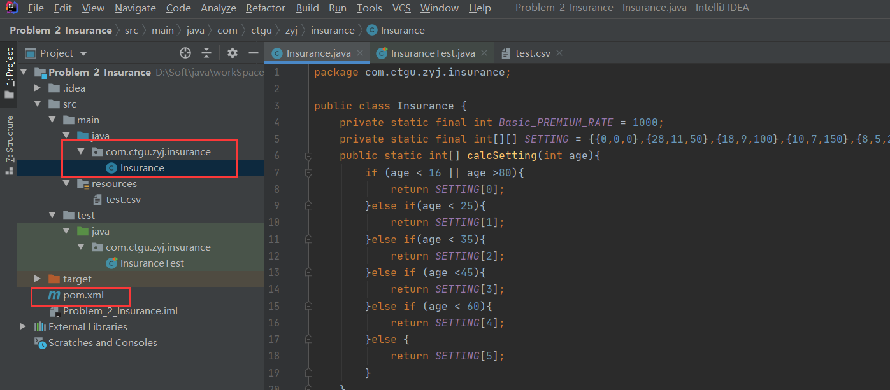Image resolution: width=890 pixels, height=390 pixels.
Task: Collapse the main folder in Project tree
Action: (x=53, y=120)
